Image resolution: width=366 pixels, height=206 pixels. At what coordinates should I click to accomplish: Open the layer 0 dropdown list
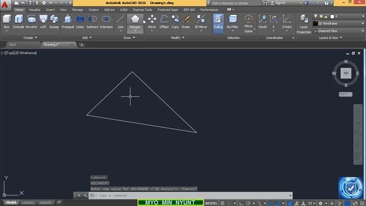point(363,17)
